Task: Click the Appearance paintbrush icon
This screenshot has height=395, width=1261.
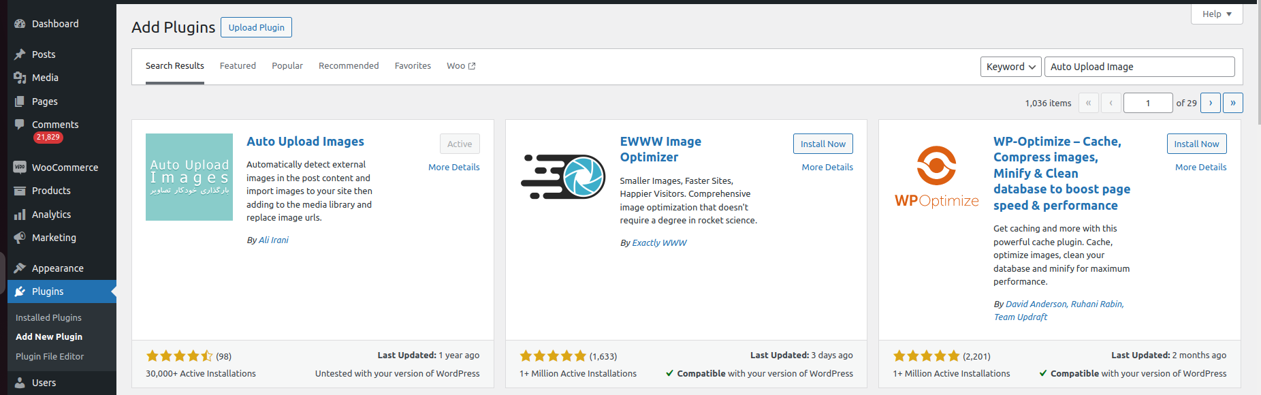Action: (20, 268)
